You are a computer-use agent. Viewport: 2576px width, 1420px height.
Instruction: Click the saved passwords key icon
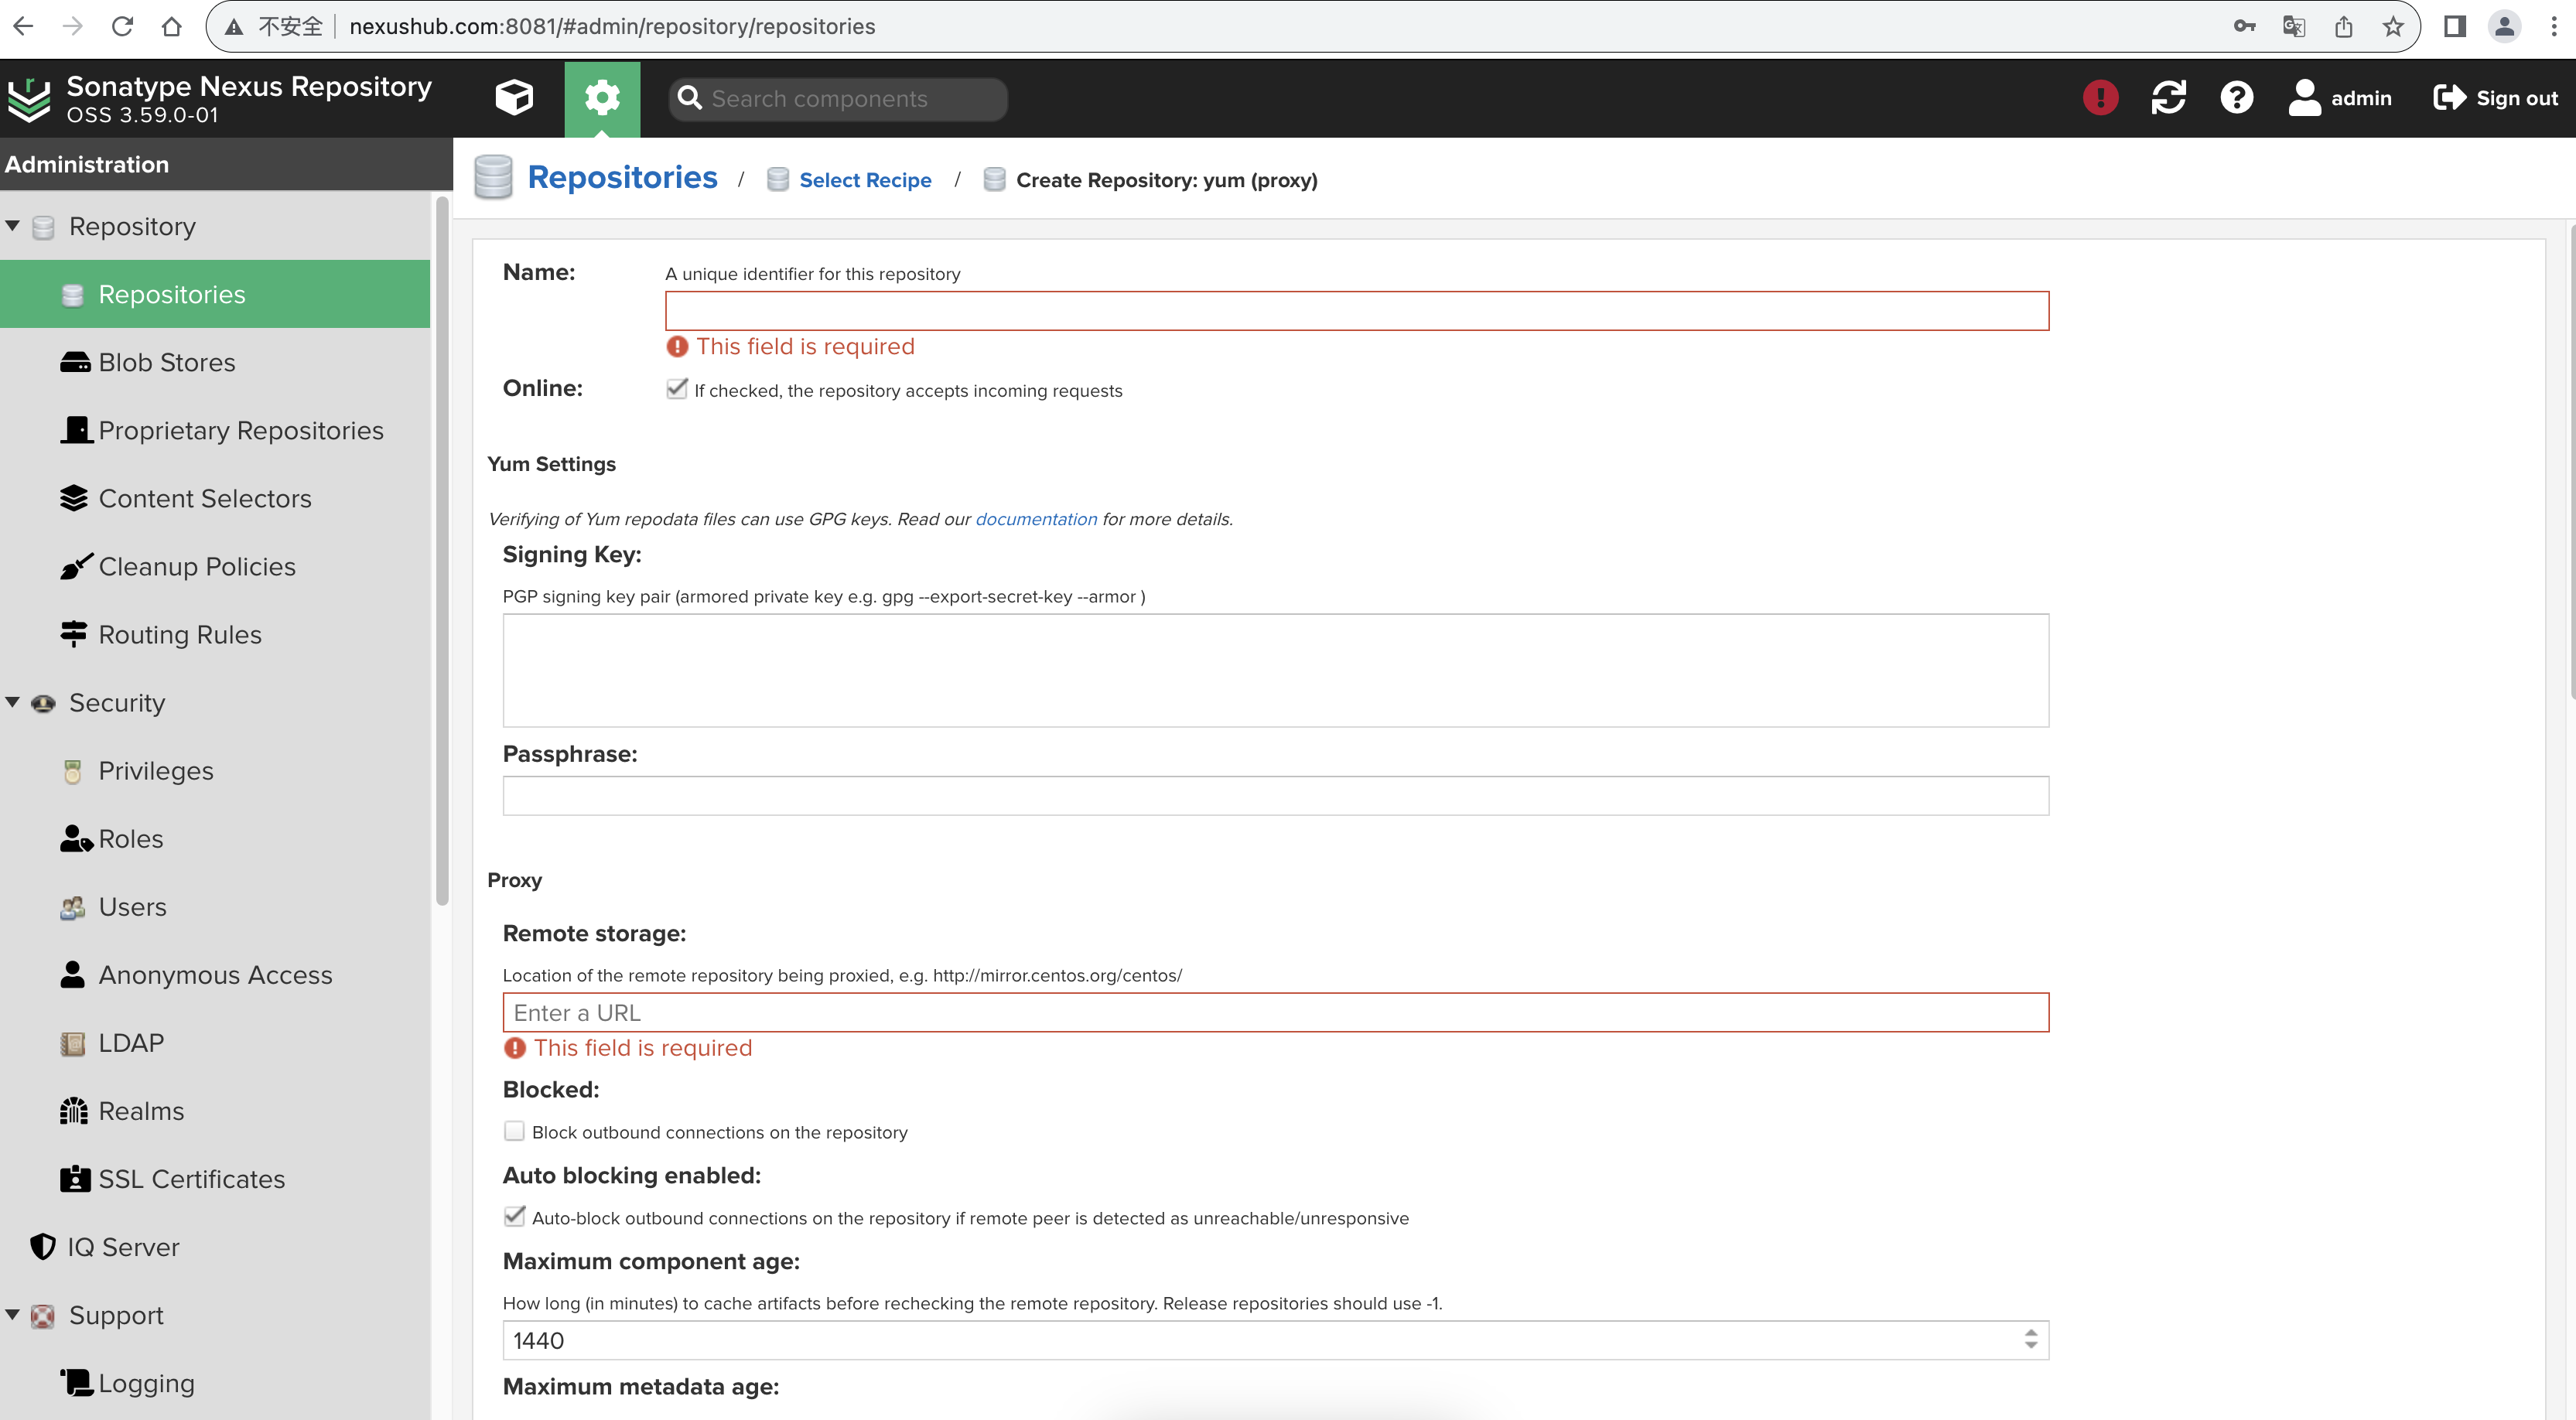coord(2244,26)
